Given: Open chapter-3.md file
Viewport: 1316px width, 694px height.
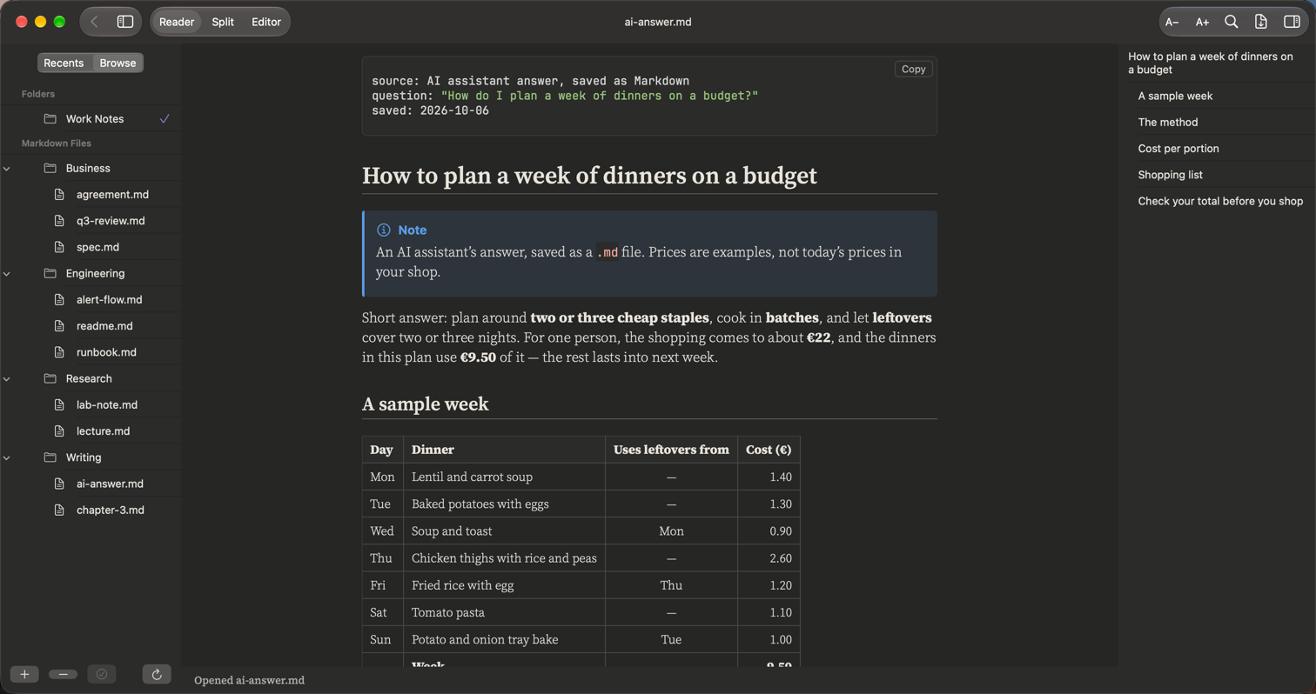Looking at the screenshot, I should [110, 510].
